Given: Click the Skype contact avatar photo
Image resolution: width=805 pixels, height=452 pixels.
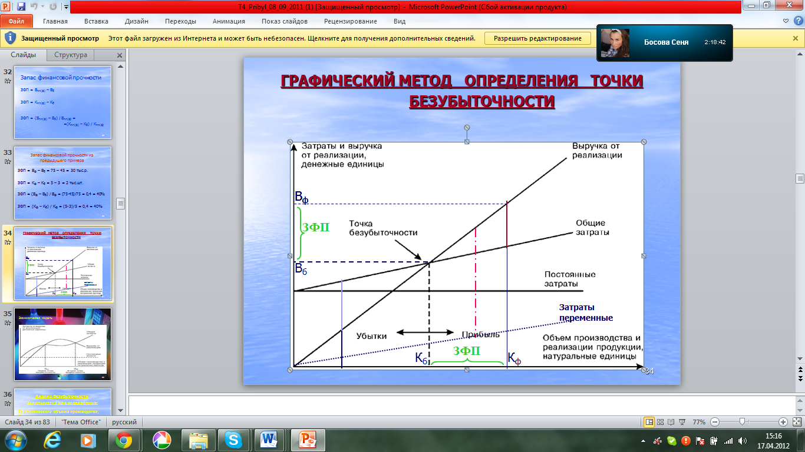Looking at the screenshot, I should pyautogui.click(x=615, y=43).
